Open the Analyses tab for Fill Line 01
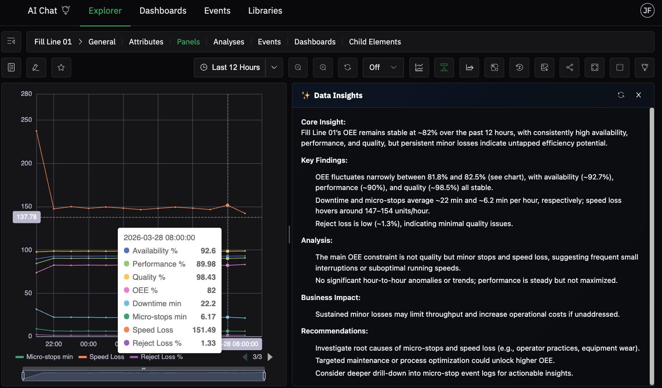 pyautogui.click(x=229, y=42)
